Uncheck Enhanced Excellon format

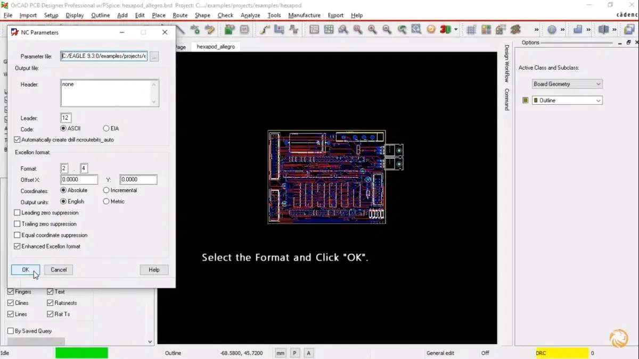18,246
